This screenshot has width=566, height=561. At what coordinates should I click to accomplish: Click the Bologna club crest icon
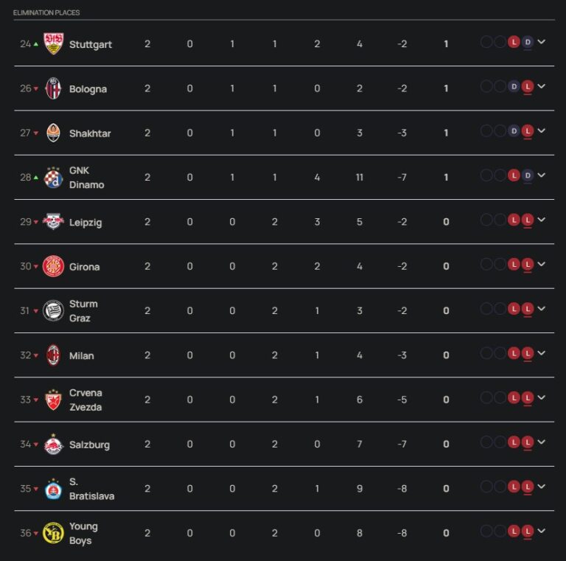pos(53,88)
